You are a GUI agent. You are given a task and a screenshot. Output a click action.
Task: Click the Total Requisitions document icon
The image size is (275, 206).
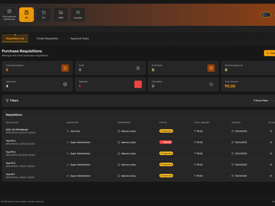(65, 68)
